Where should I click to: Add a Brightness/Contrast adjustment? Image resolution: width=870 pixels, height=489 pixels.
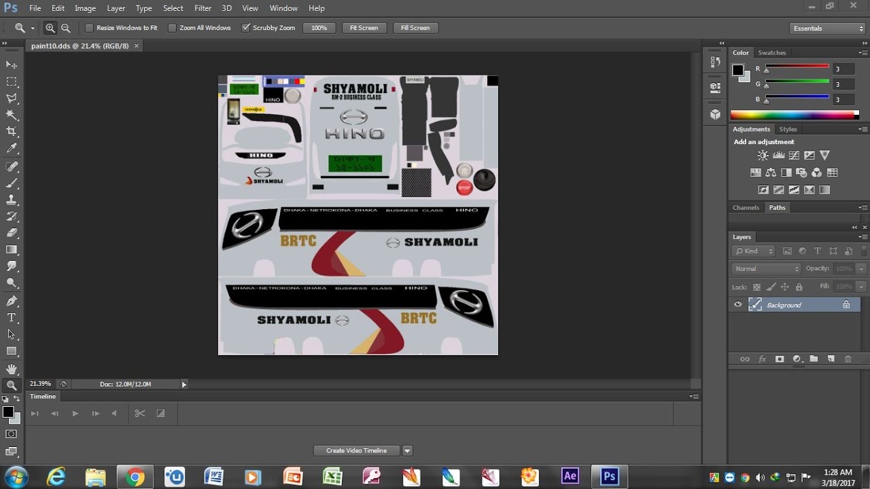point(763,156)
